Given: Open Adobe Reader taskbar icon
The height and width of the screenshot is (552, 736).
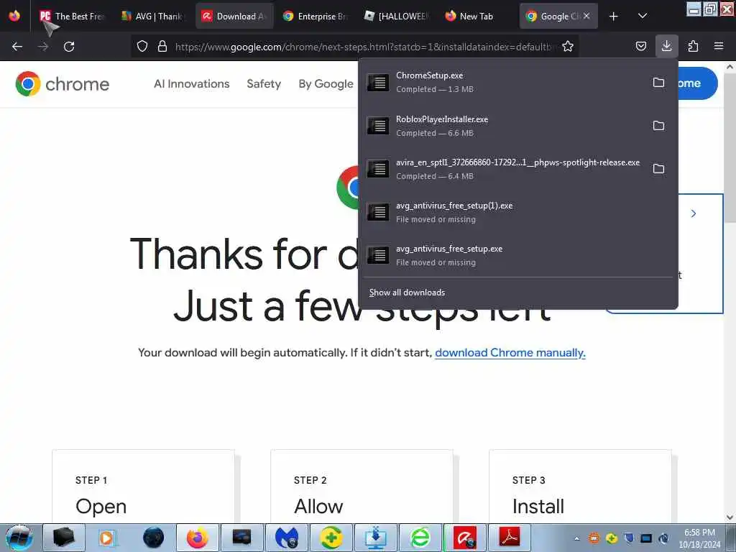Looking at the screenshot, I should tap(510, 538).
